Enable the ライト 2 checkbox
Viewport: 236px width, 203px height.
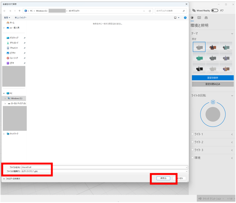coord(193,142)
